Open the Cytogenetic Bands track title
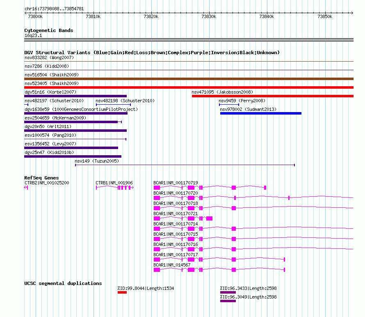365x317 pixels. tap(49, 30)
